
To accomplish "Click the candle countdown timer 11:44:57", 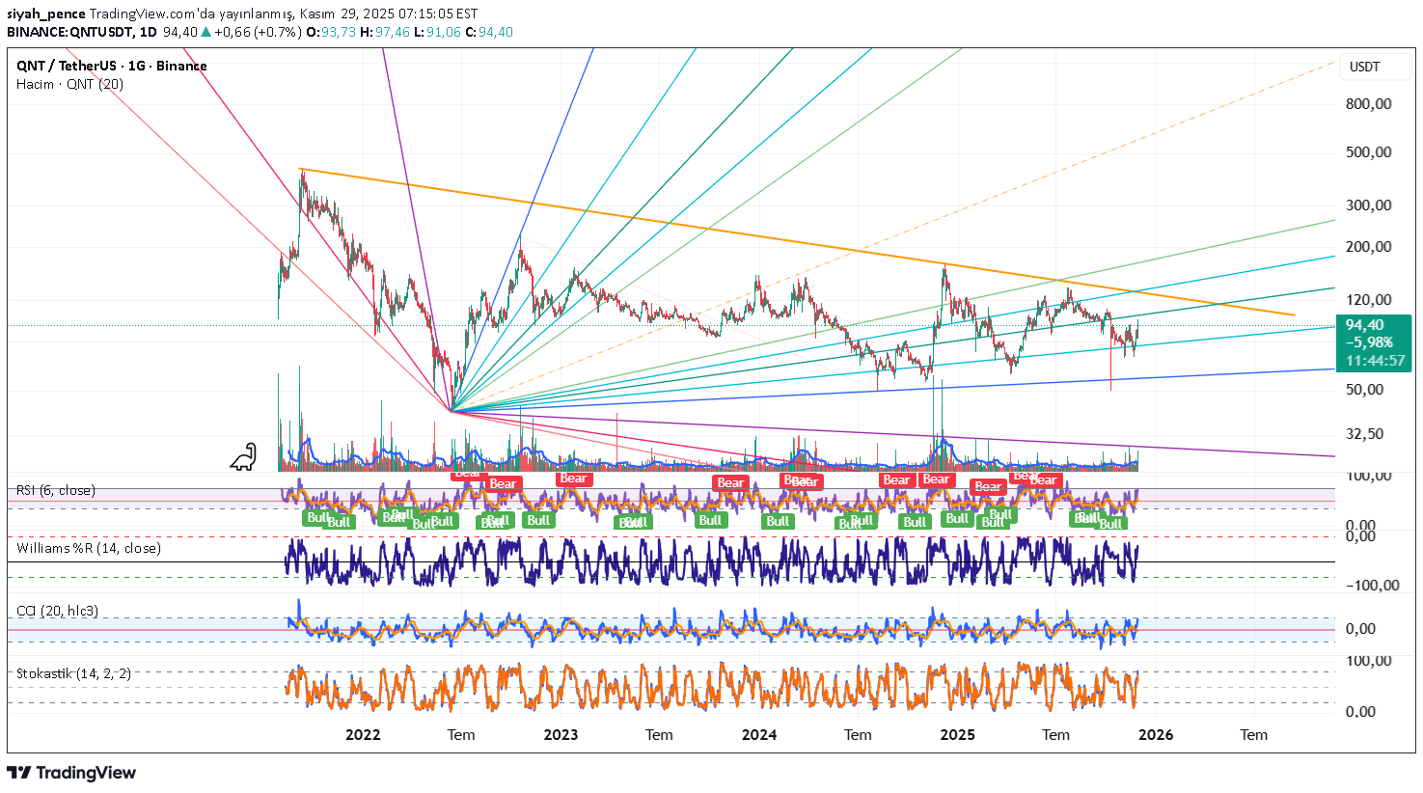I will coord(1374,361).
